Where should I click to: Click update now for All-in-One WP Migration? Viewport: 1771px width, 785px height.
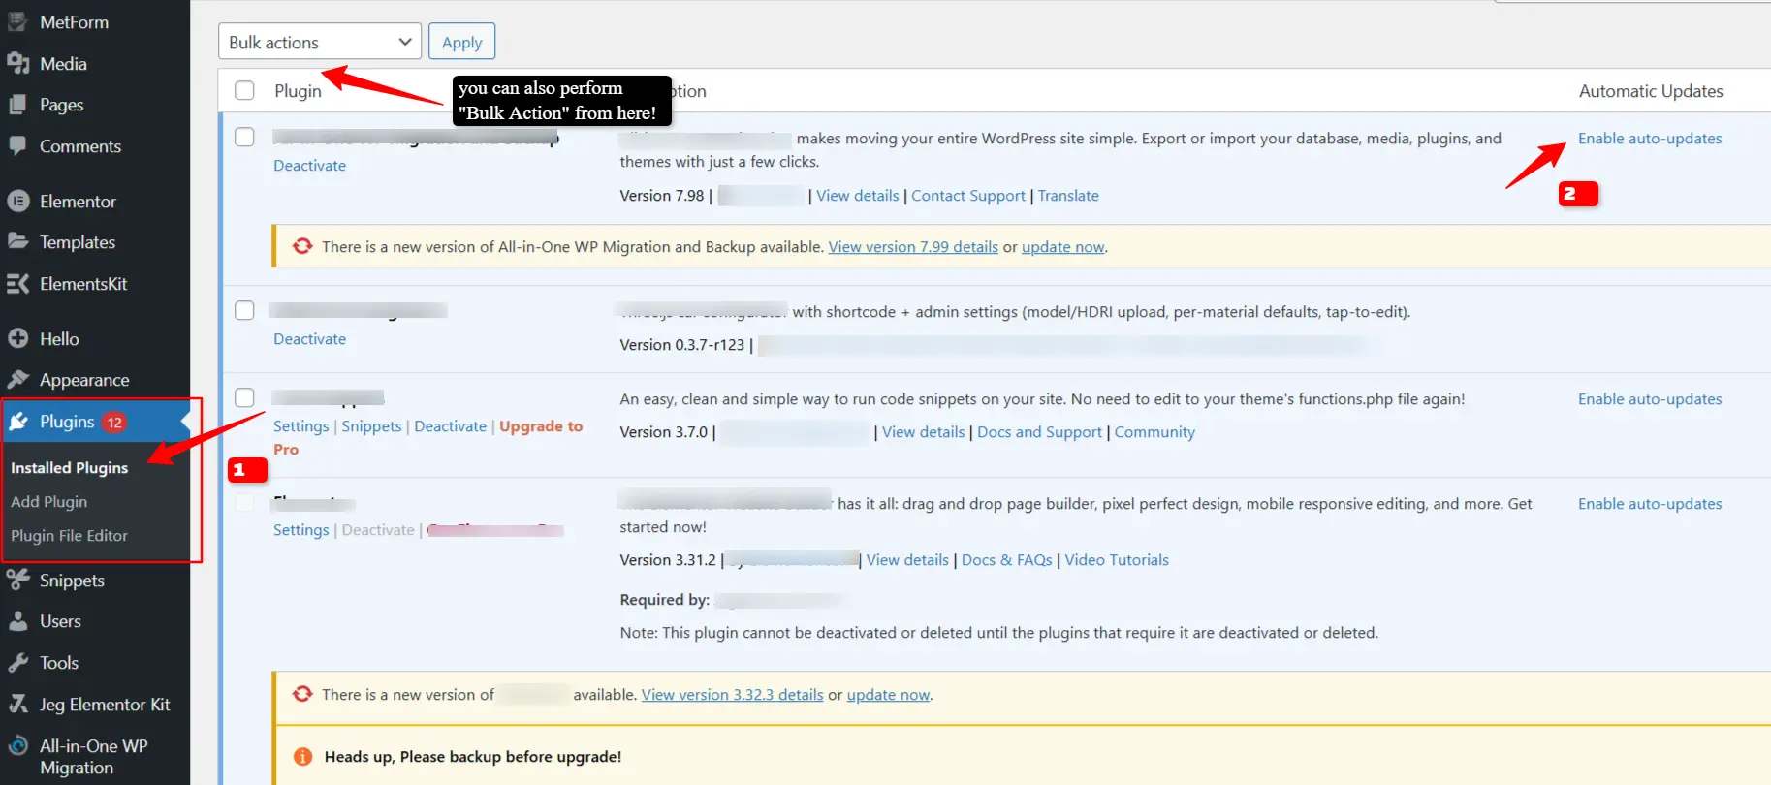(1062, 247)
